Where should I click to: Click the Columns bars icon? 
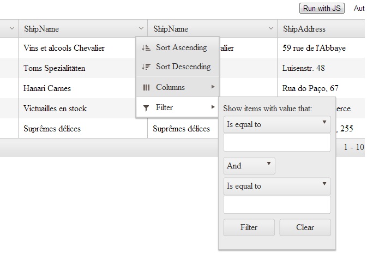click(146, 87)
